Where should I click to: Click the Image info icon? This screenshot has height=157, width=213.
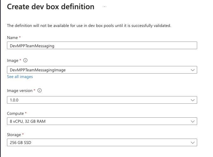pyautogui.click(x=25, y=60)
